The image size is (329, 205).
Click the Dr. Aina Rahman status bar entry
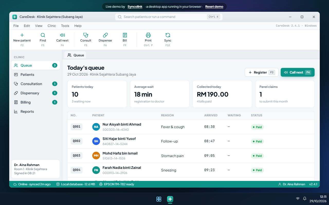coord(292,184)
